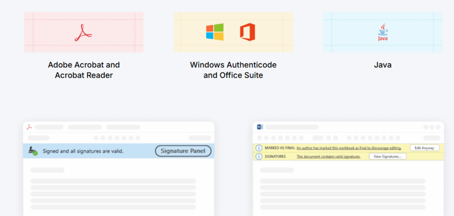Select the Adobe Acrobat and Acrobat Reader heading
Image resolution: width=454 pixels, height=216 pixels.
click(84, 70)
